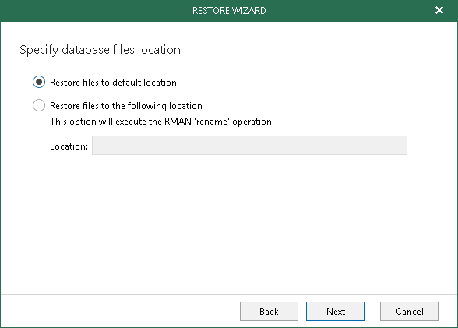Viewport: 458px width, 328px height.
Task: Select the 'Restore files to default location' radio button
Action: coord(39,82)
